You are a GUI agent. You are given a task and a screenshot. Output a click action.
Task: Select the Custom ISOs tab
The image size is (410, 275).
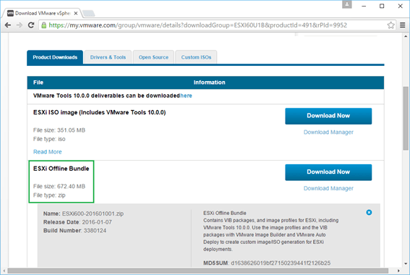pyautogui.click(x=196, y=57)
